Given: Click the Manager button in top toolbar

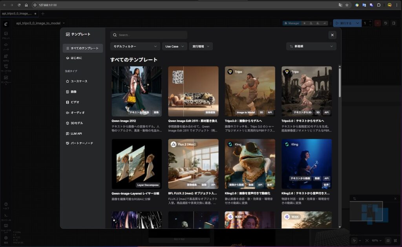Looking at the screenshot, I should coord(291,23).
